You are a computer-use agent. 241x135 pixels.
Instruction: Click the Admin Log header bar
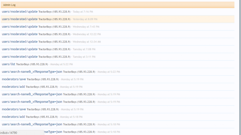click(117, 5)
